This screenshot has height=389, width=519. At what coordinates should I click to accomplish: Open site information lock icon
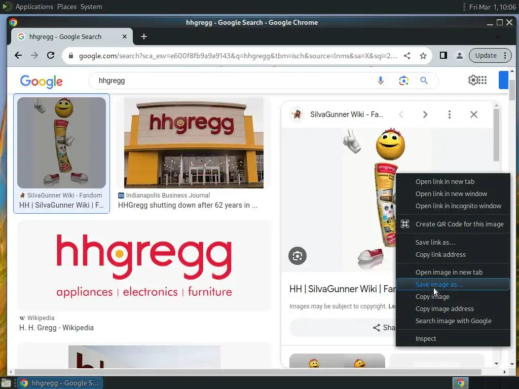click(70, 56)
